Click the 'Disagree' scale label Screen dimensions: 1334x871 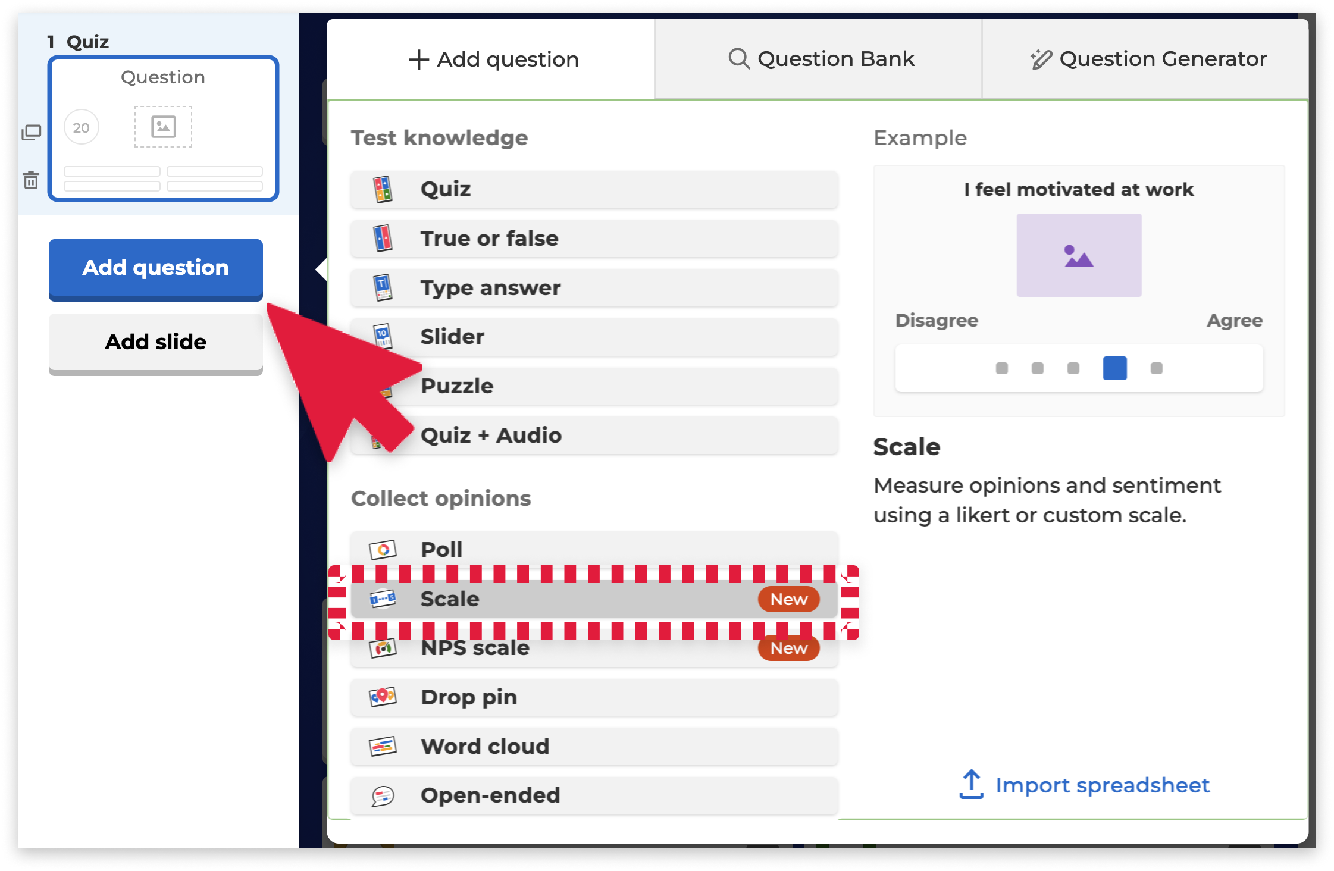click(x=937, y=321)
